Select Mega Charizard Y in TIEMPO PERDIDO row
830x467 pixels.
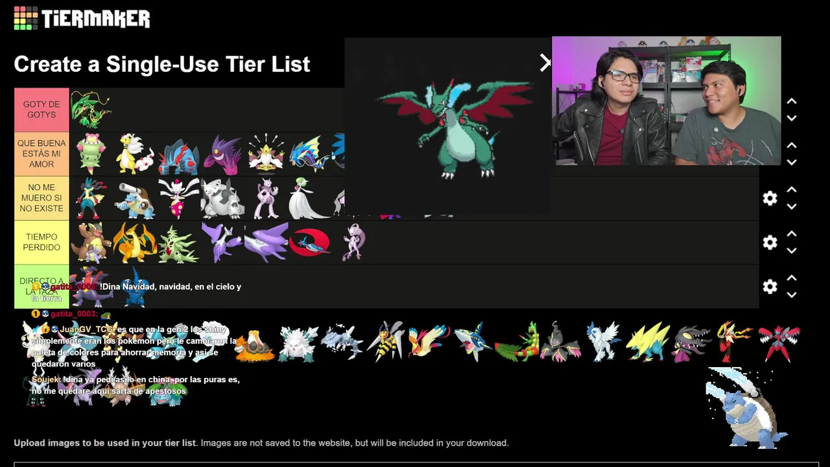tap(135, 242)
